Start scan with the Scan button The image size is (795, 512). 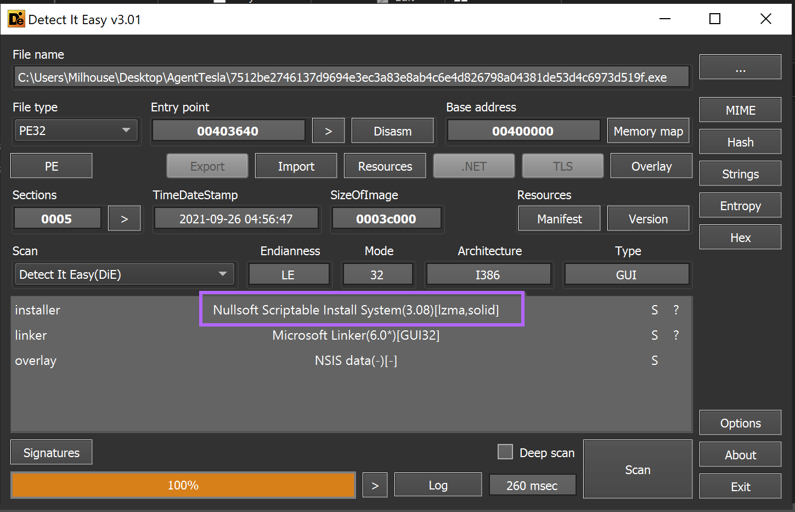pos(638,469)
